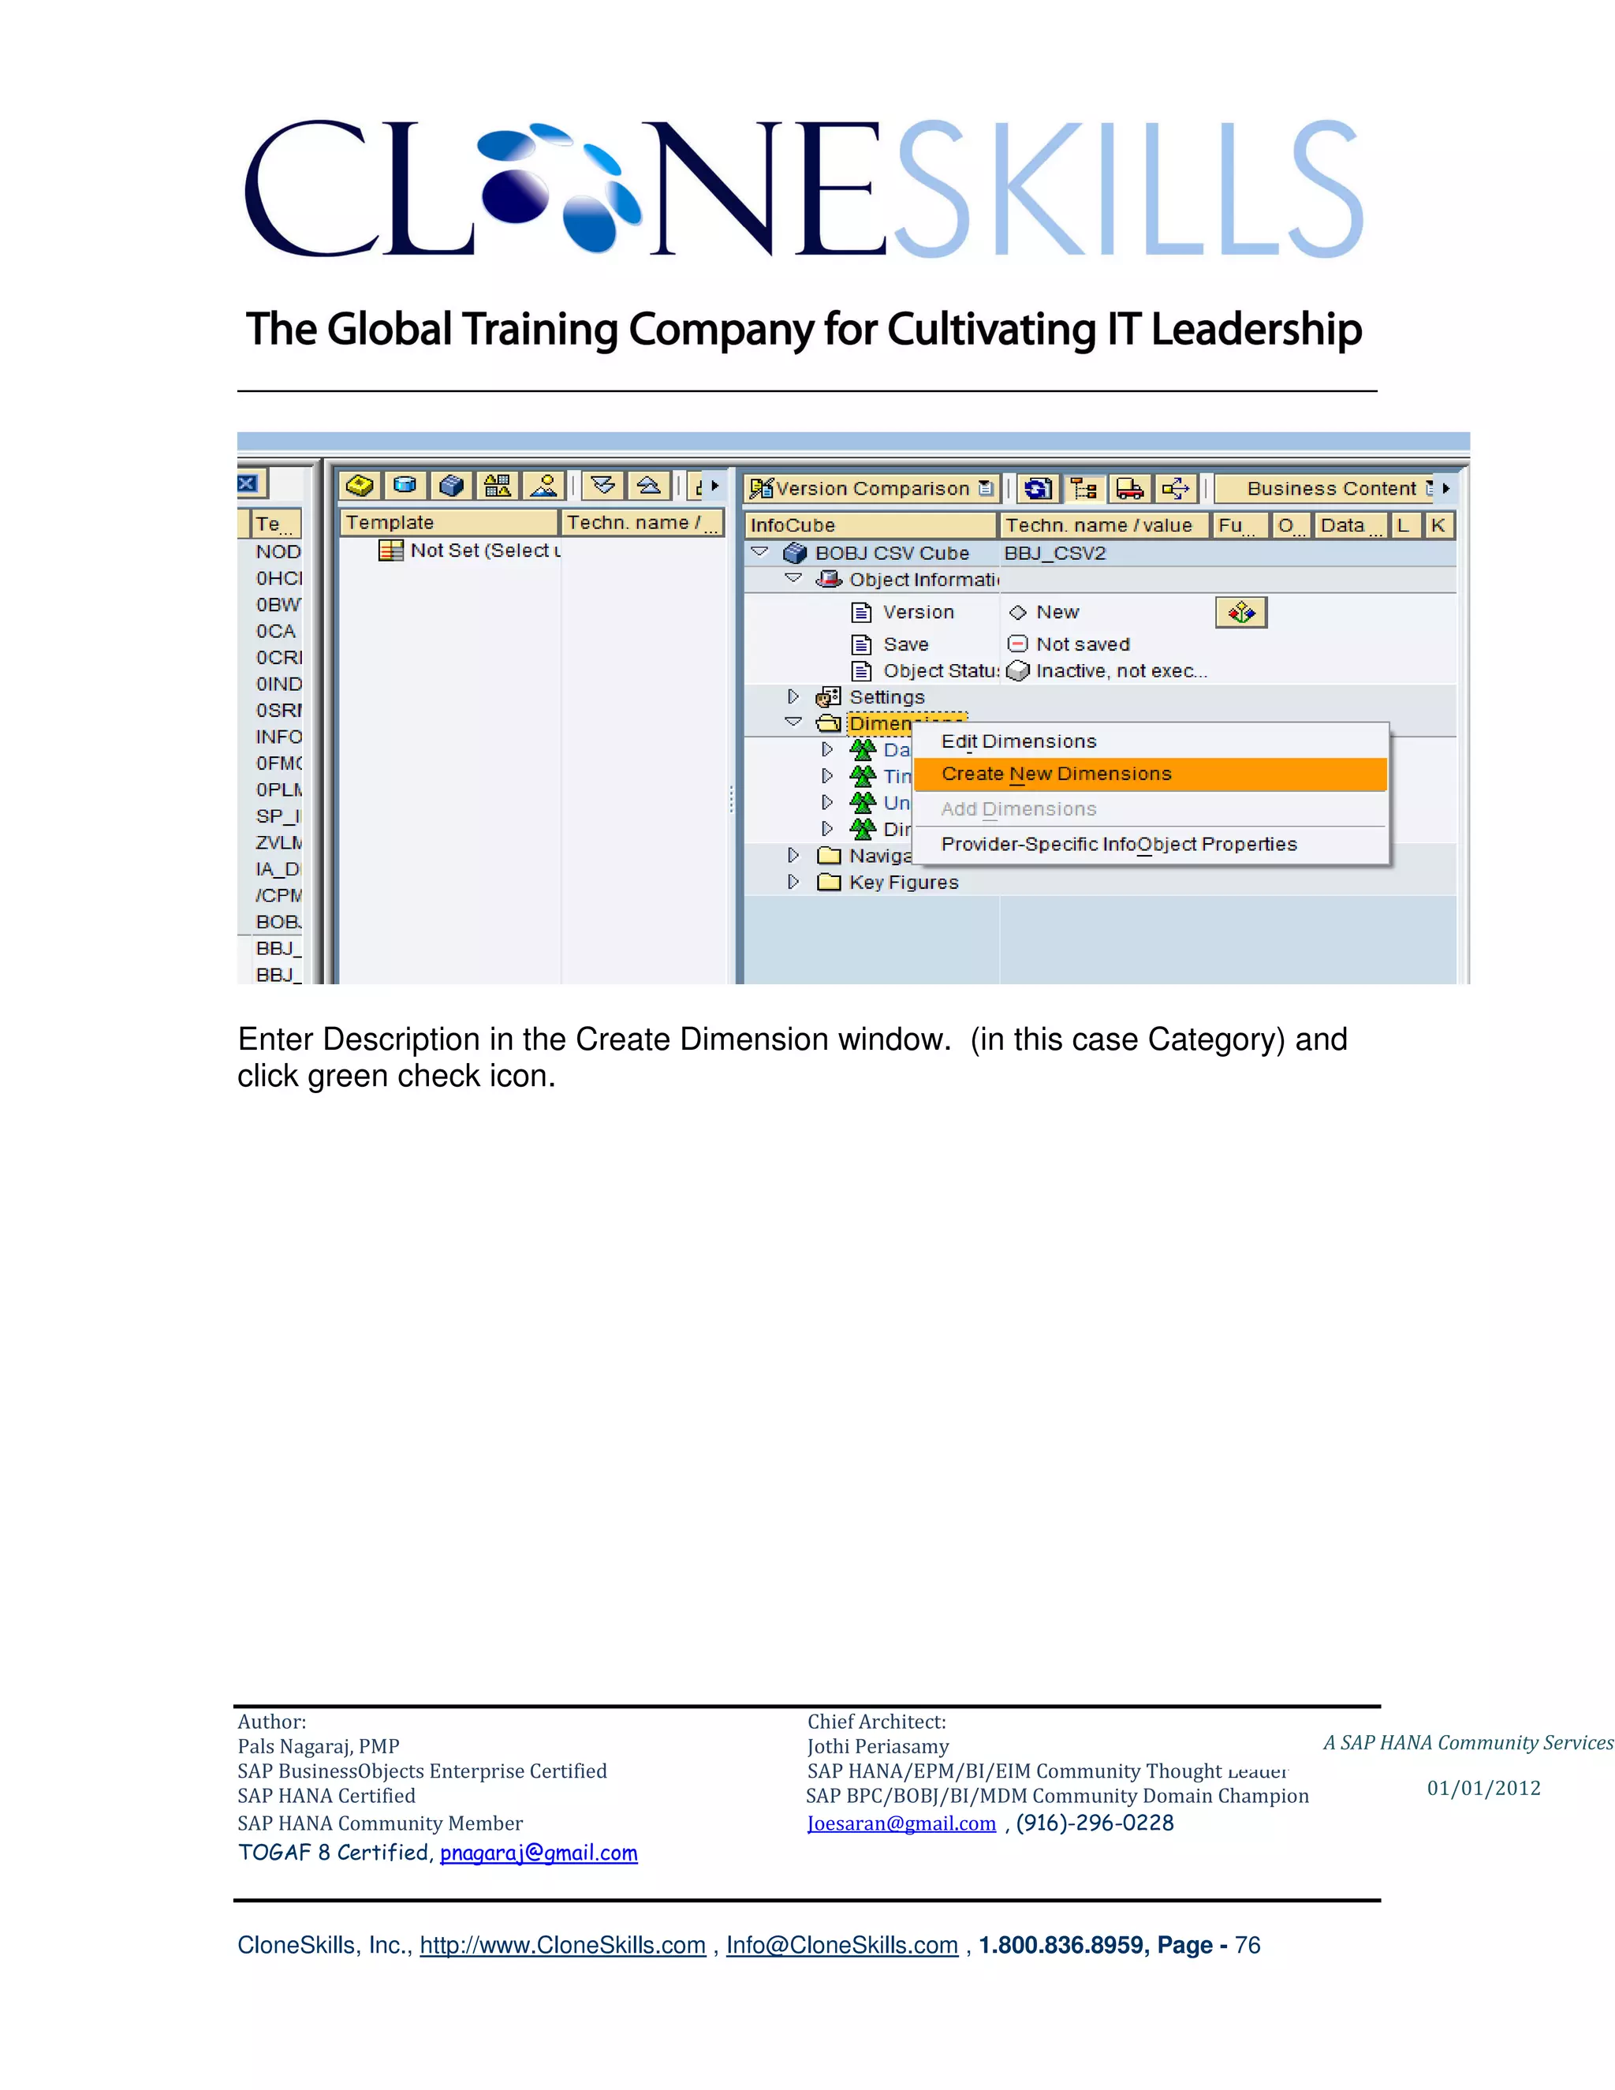Show more InfoCube toolbar buttons via the right arrow
Screen dimensions: 1615x2090
(x=1445, y=488)
